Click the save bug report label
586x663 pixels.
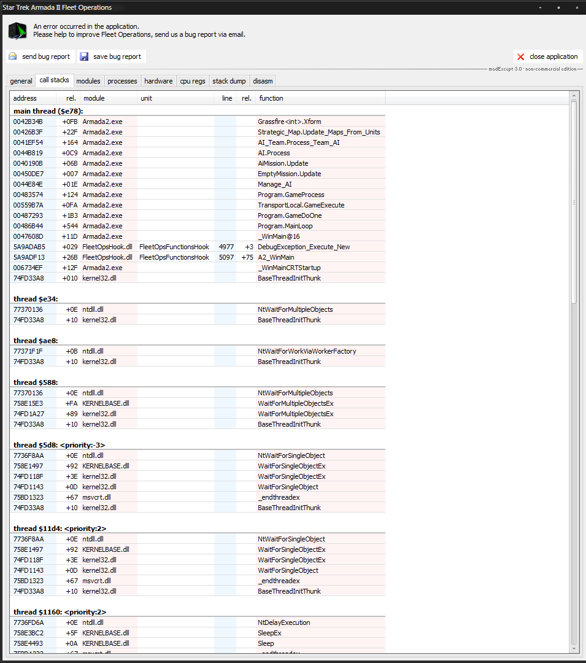117,56
